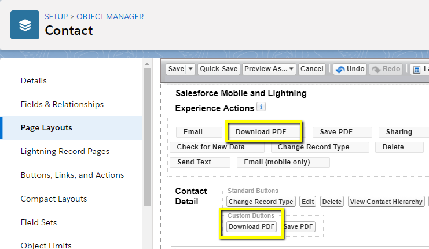Select Compact Layouts in sidebar
Viewport: 429px width, 249px height.
click(x=54, y=199)
